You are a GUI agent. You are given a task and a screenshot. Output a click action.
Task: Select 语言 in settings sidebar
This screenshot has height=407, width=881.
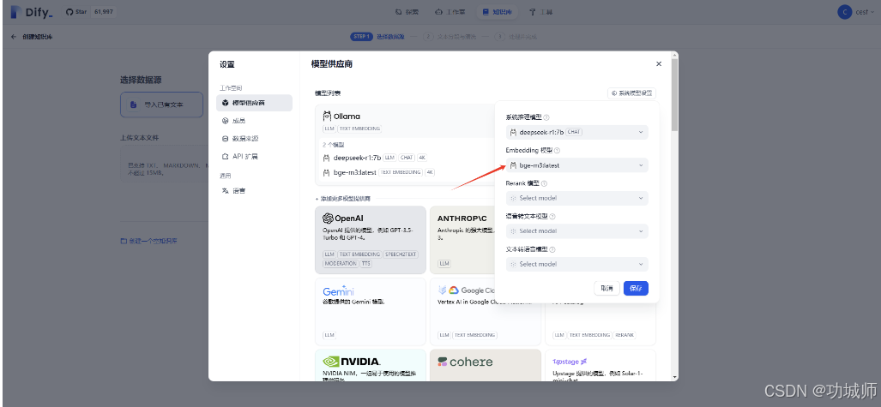[x=254, y=191]
